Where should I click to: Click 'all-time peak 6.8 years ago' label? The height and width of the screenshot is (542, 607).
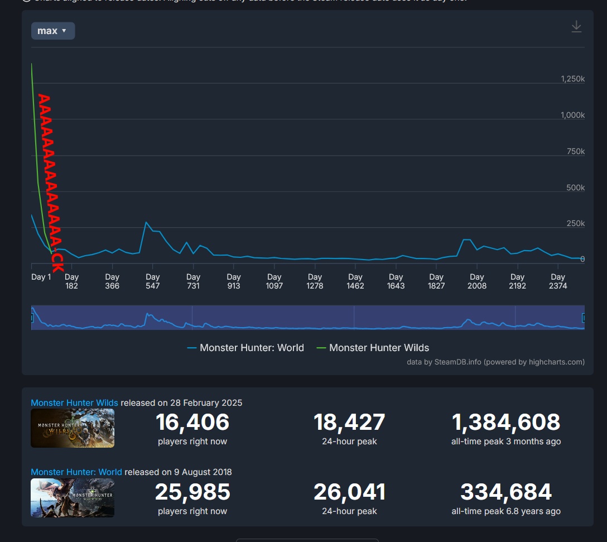pyautogui.click(x=506, y=511)
